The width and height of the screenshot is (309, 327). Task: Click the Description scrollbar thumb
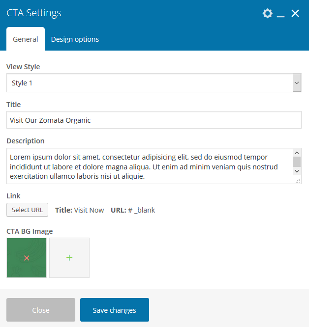tap(297, 162)
